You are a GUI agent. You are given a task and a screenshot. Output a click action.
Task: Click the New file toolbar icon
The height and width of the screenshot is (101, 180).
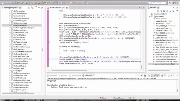point(3,3)
